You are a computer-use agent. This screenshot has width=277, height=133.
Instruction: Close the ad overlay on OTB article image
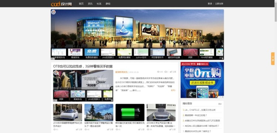[112, 88]
